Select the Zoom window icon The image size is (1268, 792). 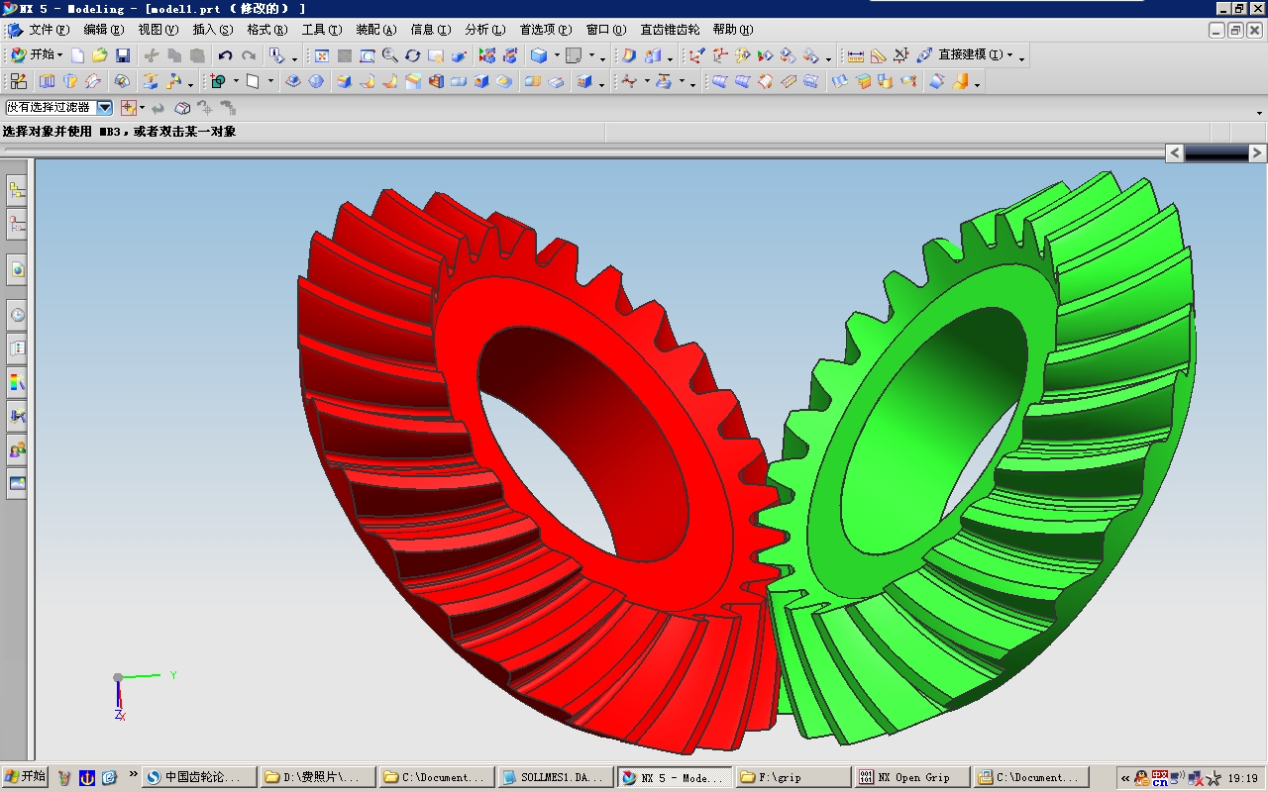368,55
